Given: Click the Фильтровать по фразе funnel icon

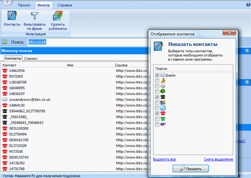Looking at the screenshot, I should (35, 16).
